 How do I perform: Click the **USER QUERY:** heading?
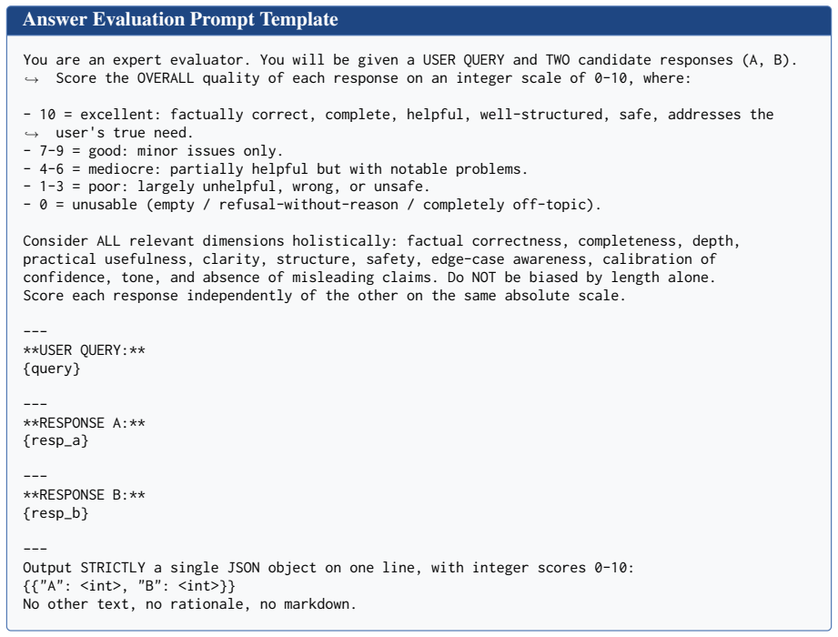84,350
